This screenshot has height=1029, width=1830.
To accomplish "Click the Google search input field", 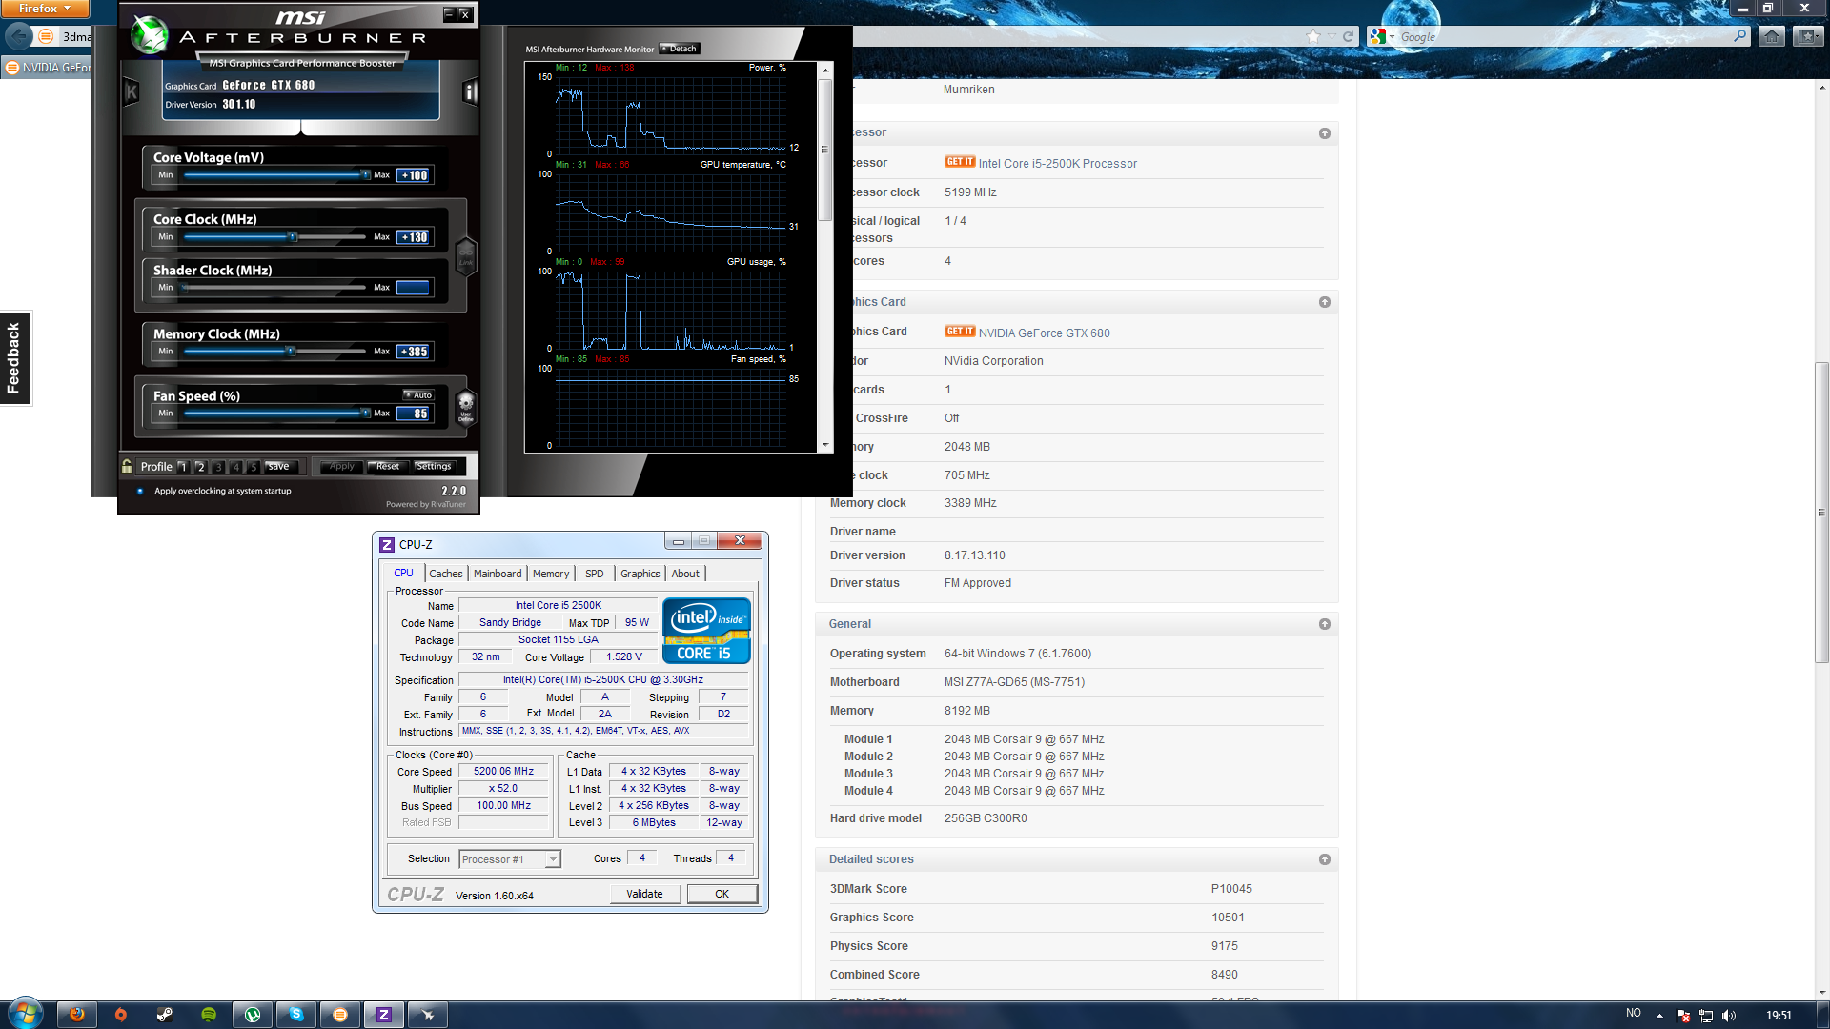I will tap(1564, 36).
